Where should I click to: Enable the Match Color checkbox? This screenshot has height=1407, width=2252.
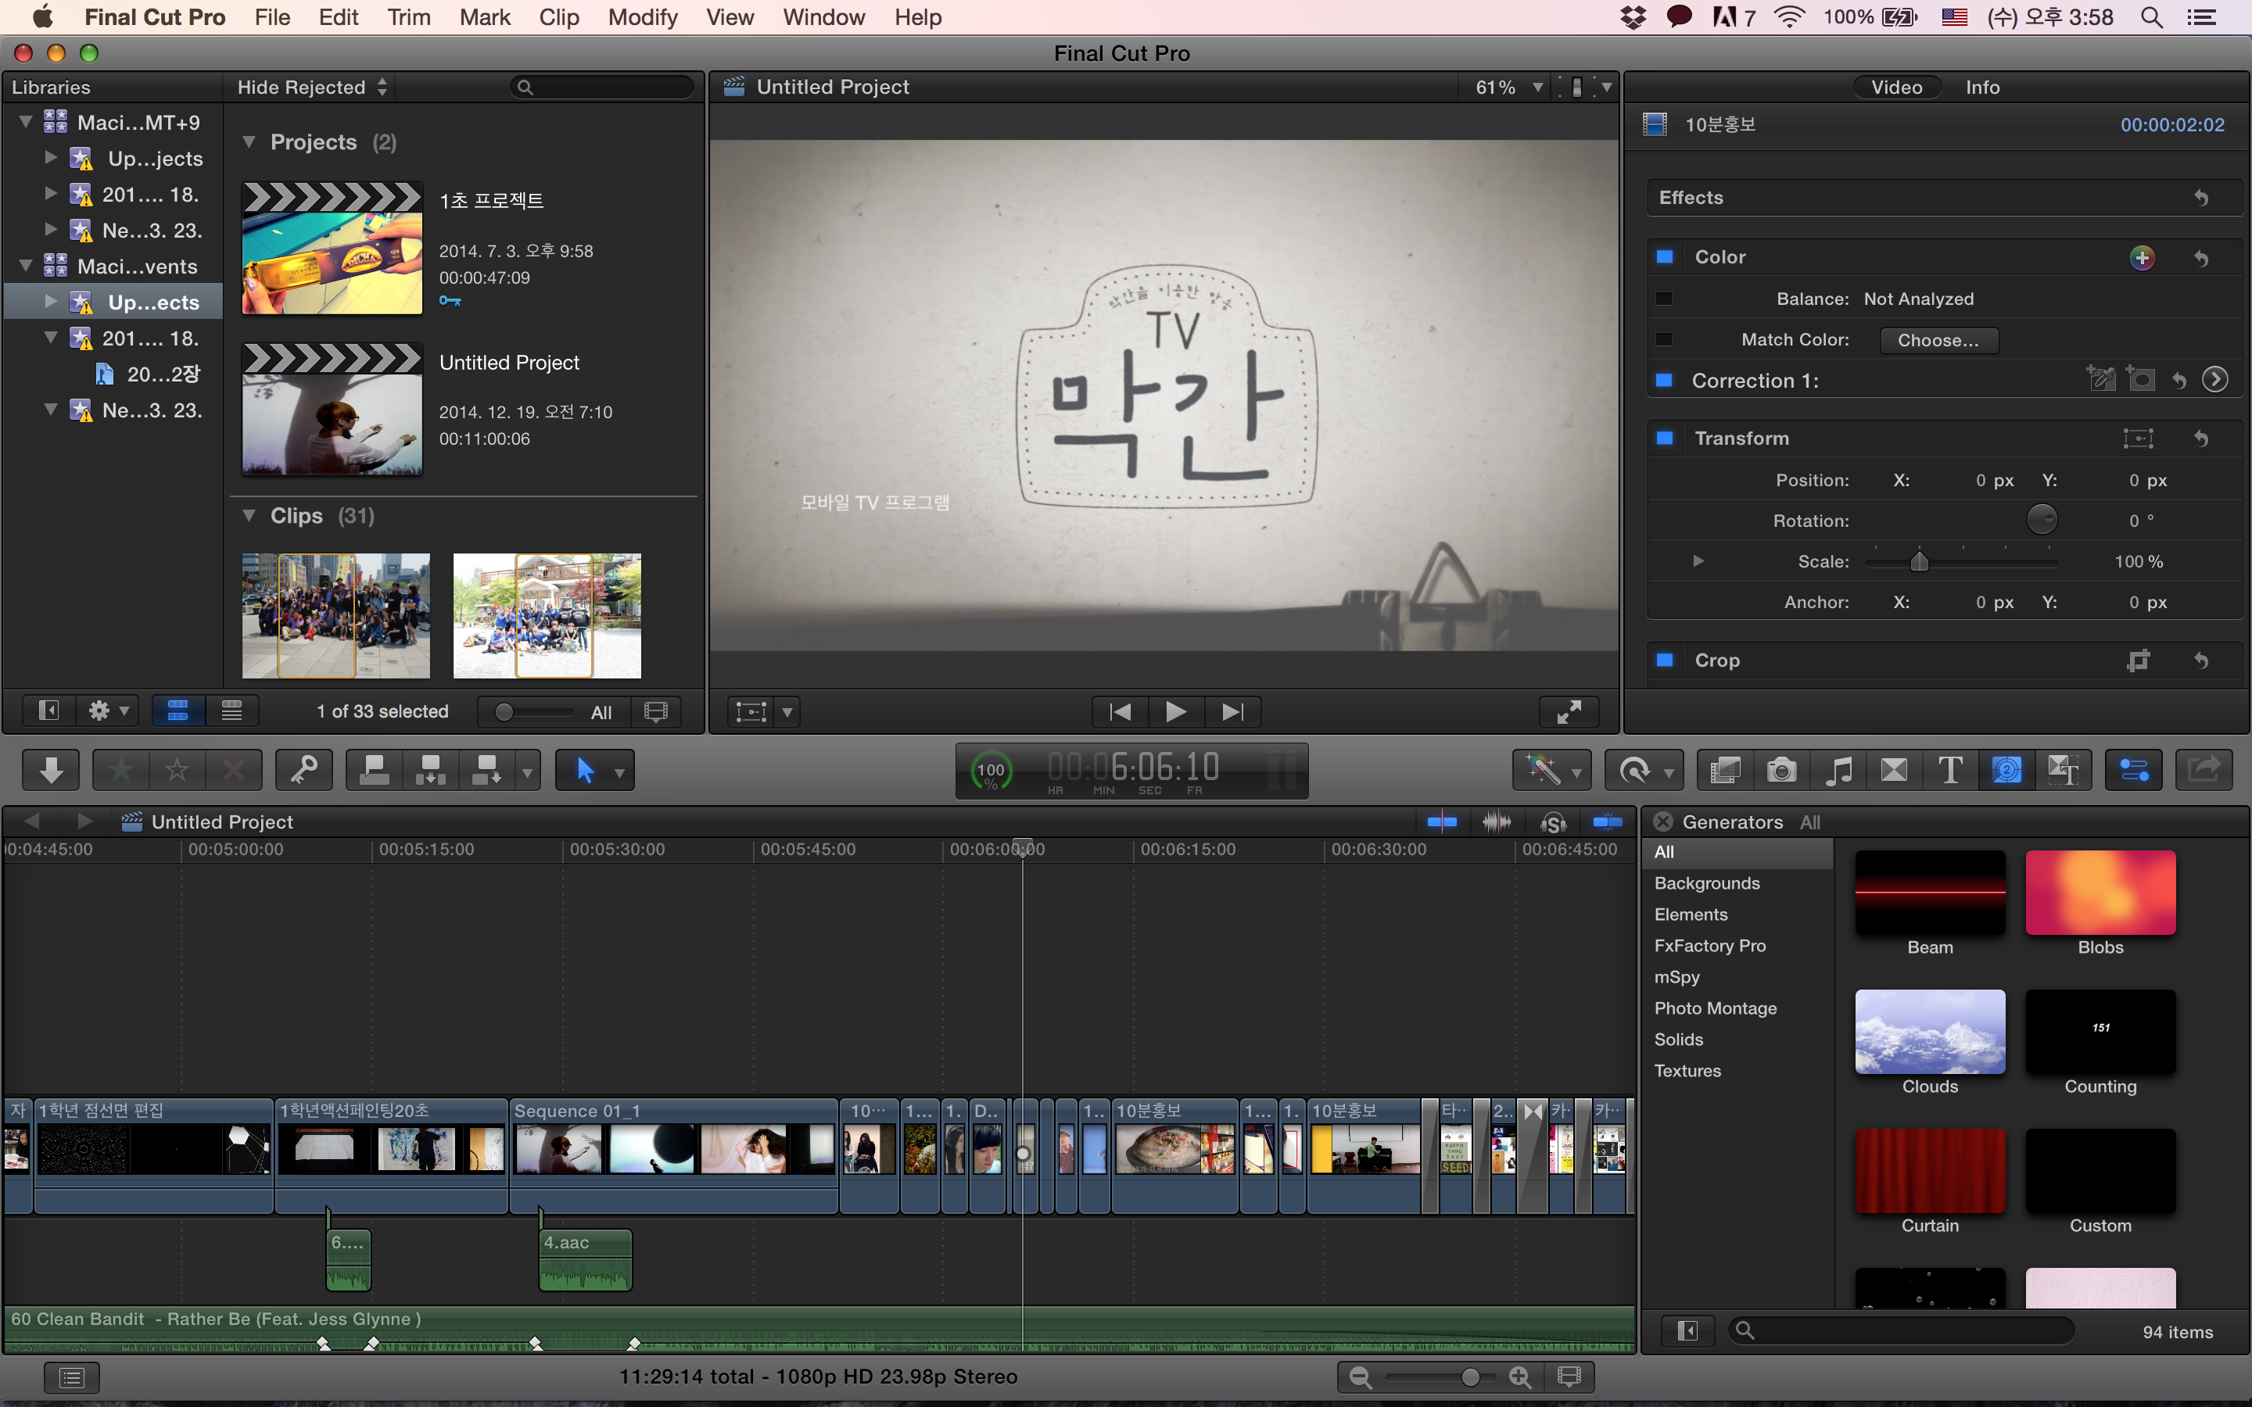coord(1665,340)
